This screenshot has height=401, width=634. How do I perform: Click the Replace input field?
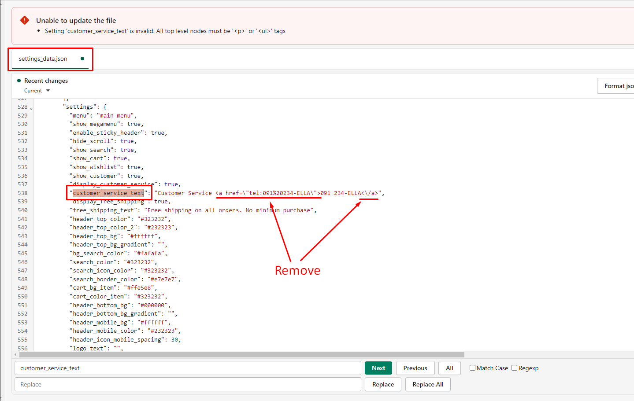(188, 384)
